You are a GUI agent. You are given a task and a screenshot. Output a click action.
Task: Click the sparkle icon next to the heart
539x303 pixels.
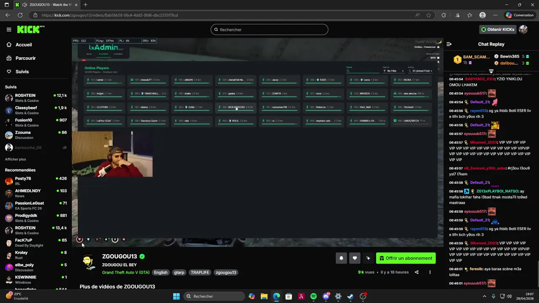(x=368, y=258)
